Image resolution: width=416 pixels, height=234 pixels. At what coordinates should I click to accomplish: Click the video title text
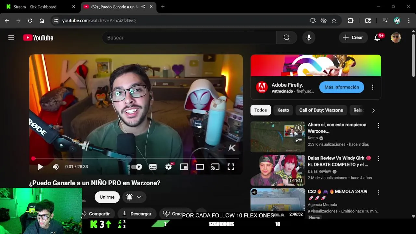95,183
